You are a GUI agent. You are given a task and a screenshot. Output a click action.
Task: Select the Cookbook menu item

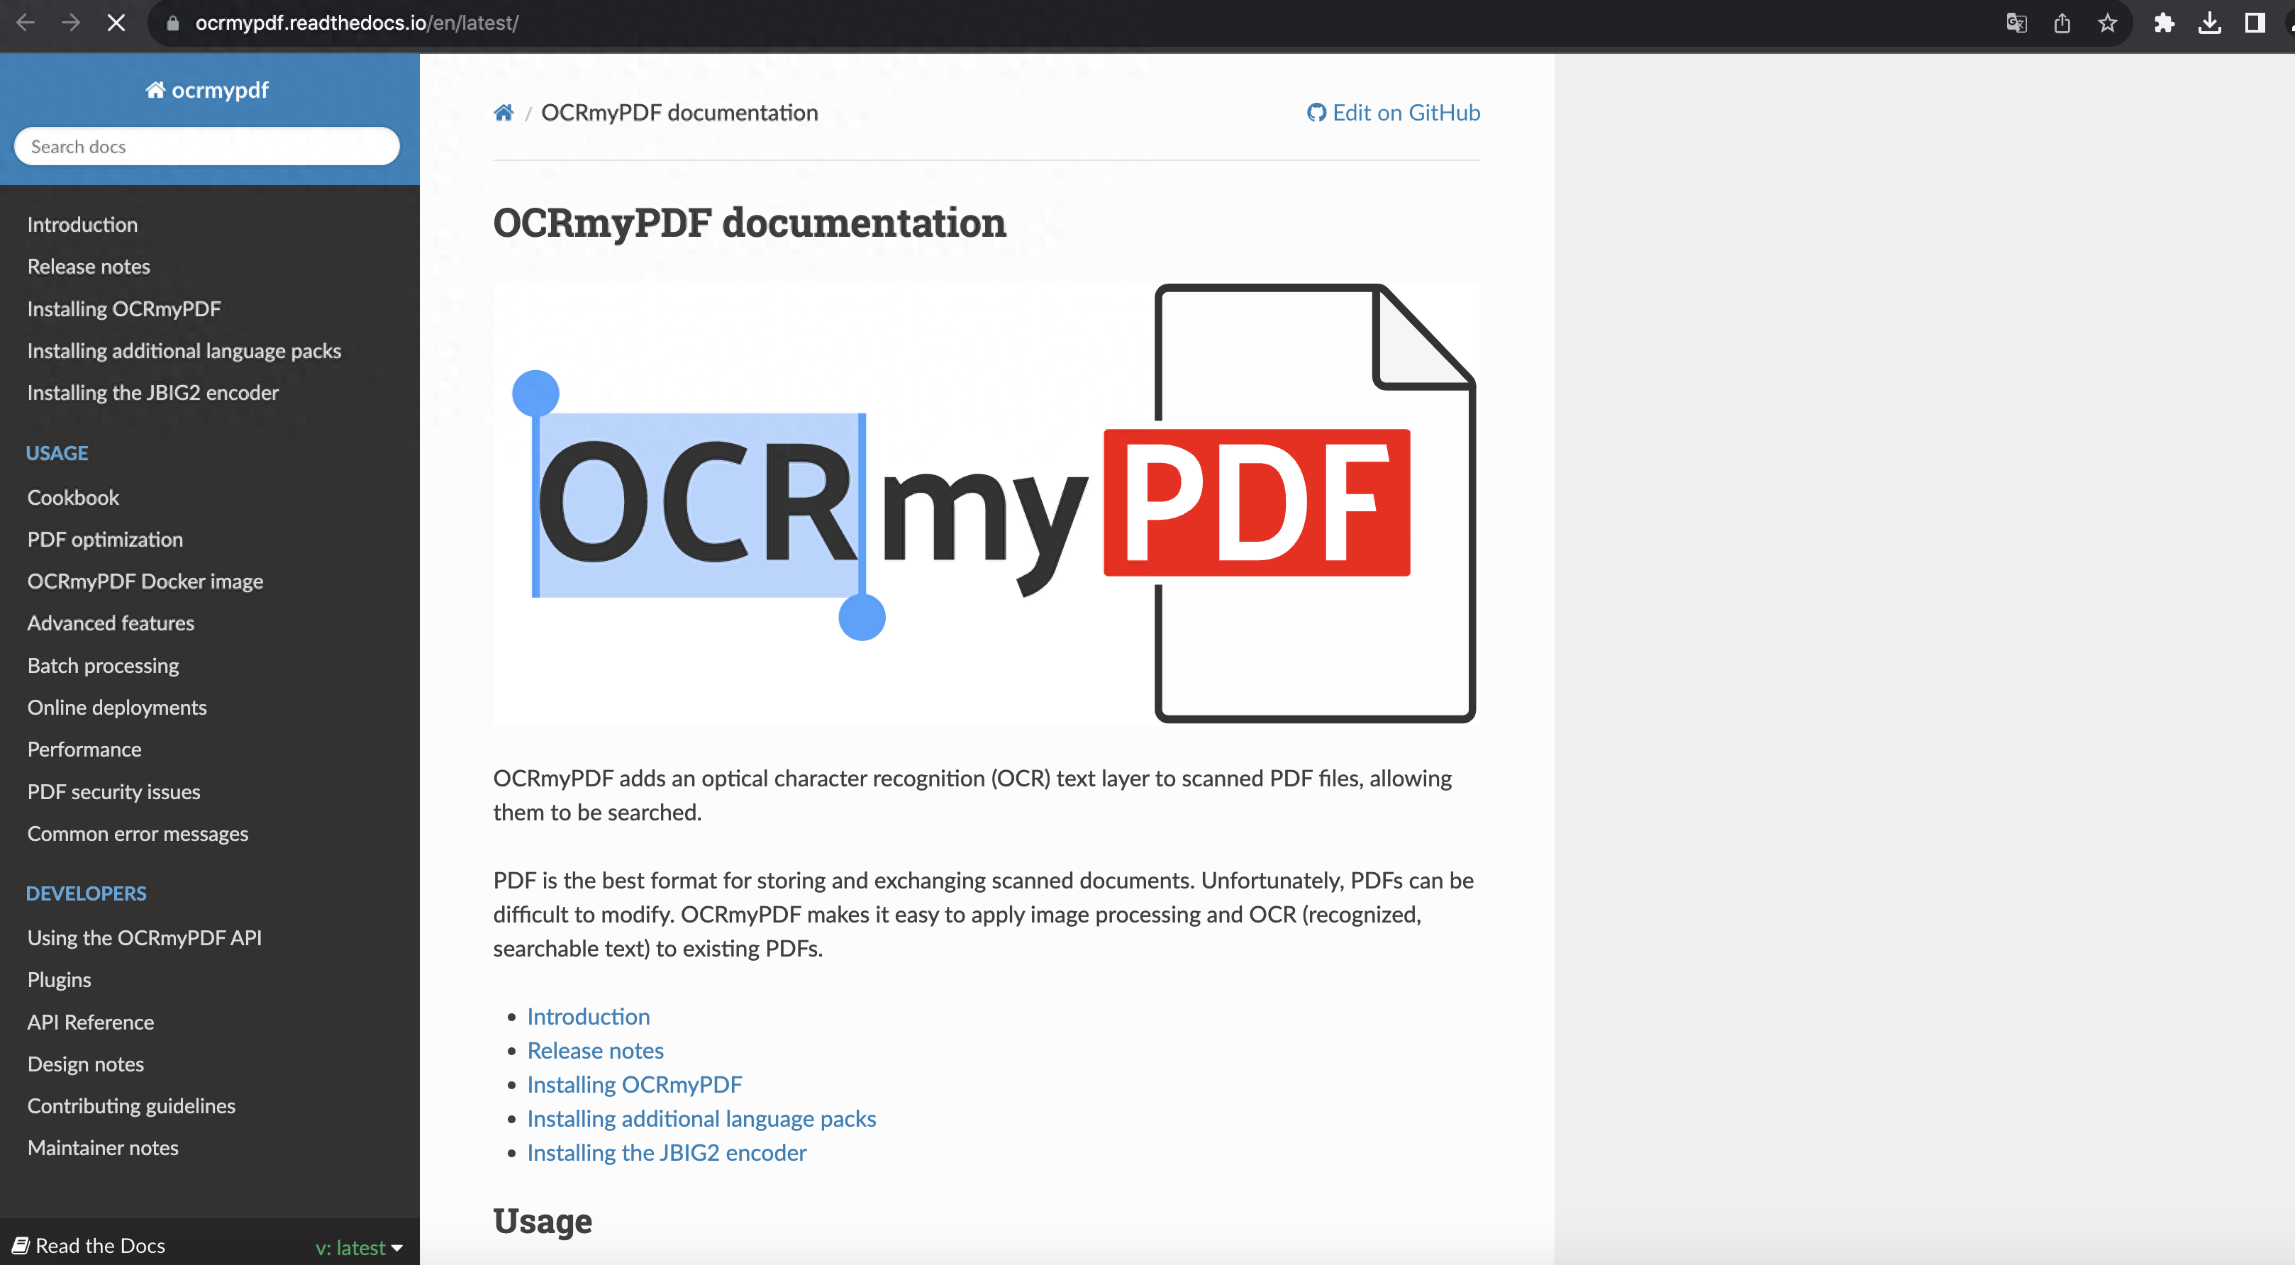pos(72,496)
